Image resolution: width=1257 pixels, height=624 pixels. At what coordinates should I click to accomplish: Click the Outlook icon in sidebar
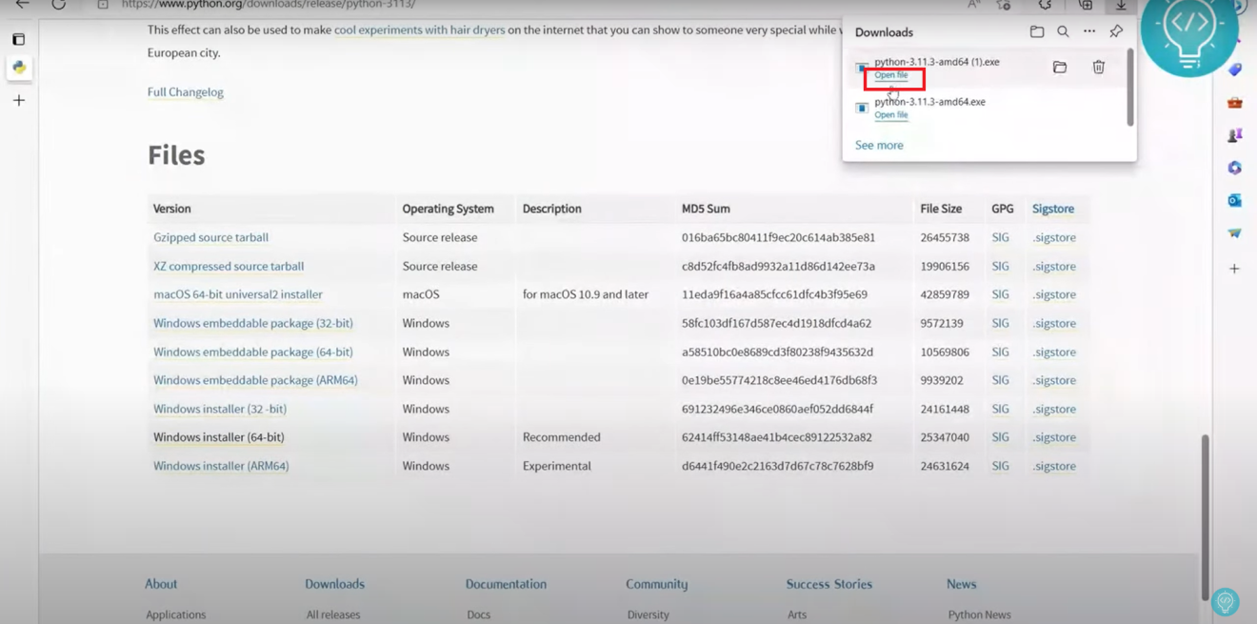pos(1234,201)
